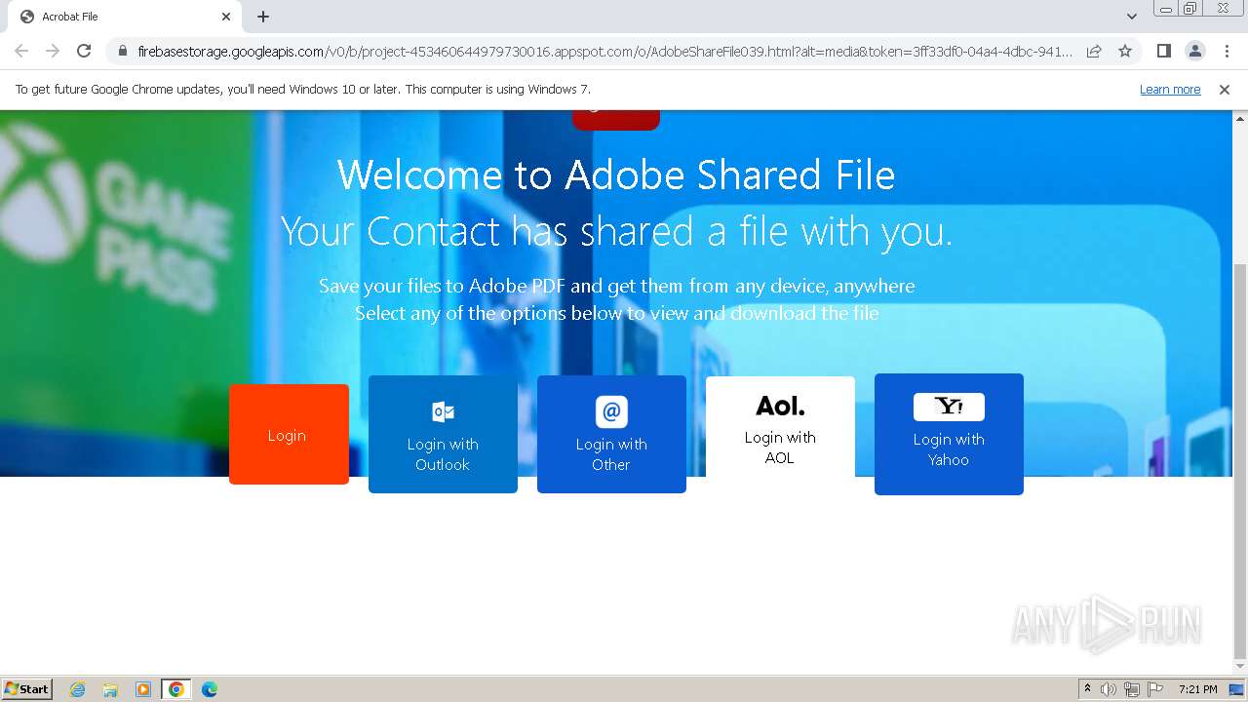Choose Login with Yahoo tile
The height and width of the screenshot is (702, 1248).
(x=949, y=434)
